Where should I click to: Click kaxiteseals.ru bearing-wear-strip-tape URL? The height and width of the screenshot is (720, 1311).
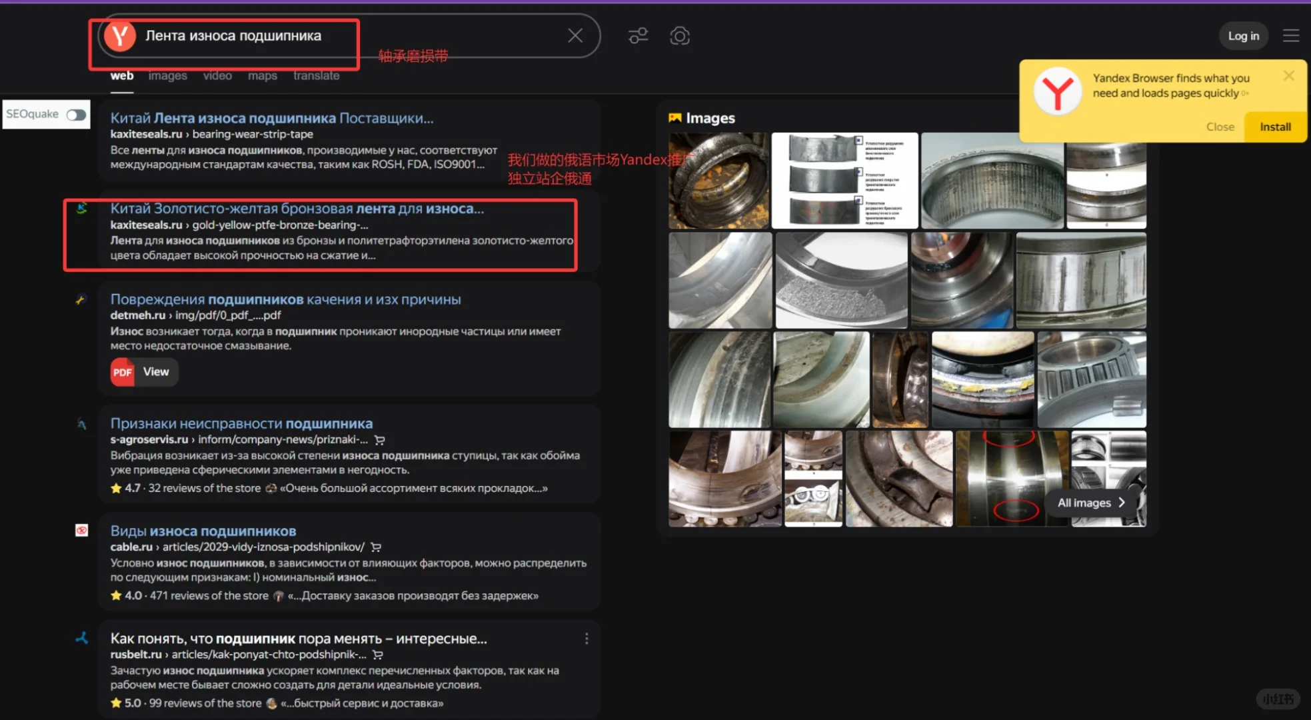coord(212,134)
